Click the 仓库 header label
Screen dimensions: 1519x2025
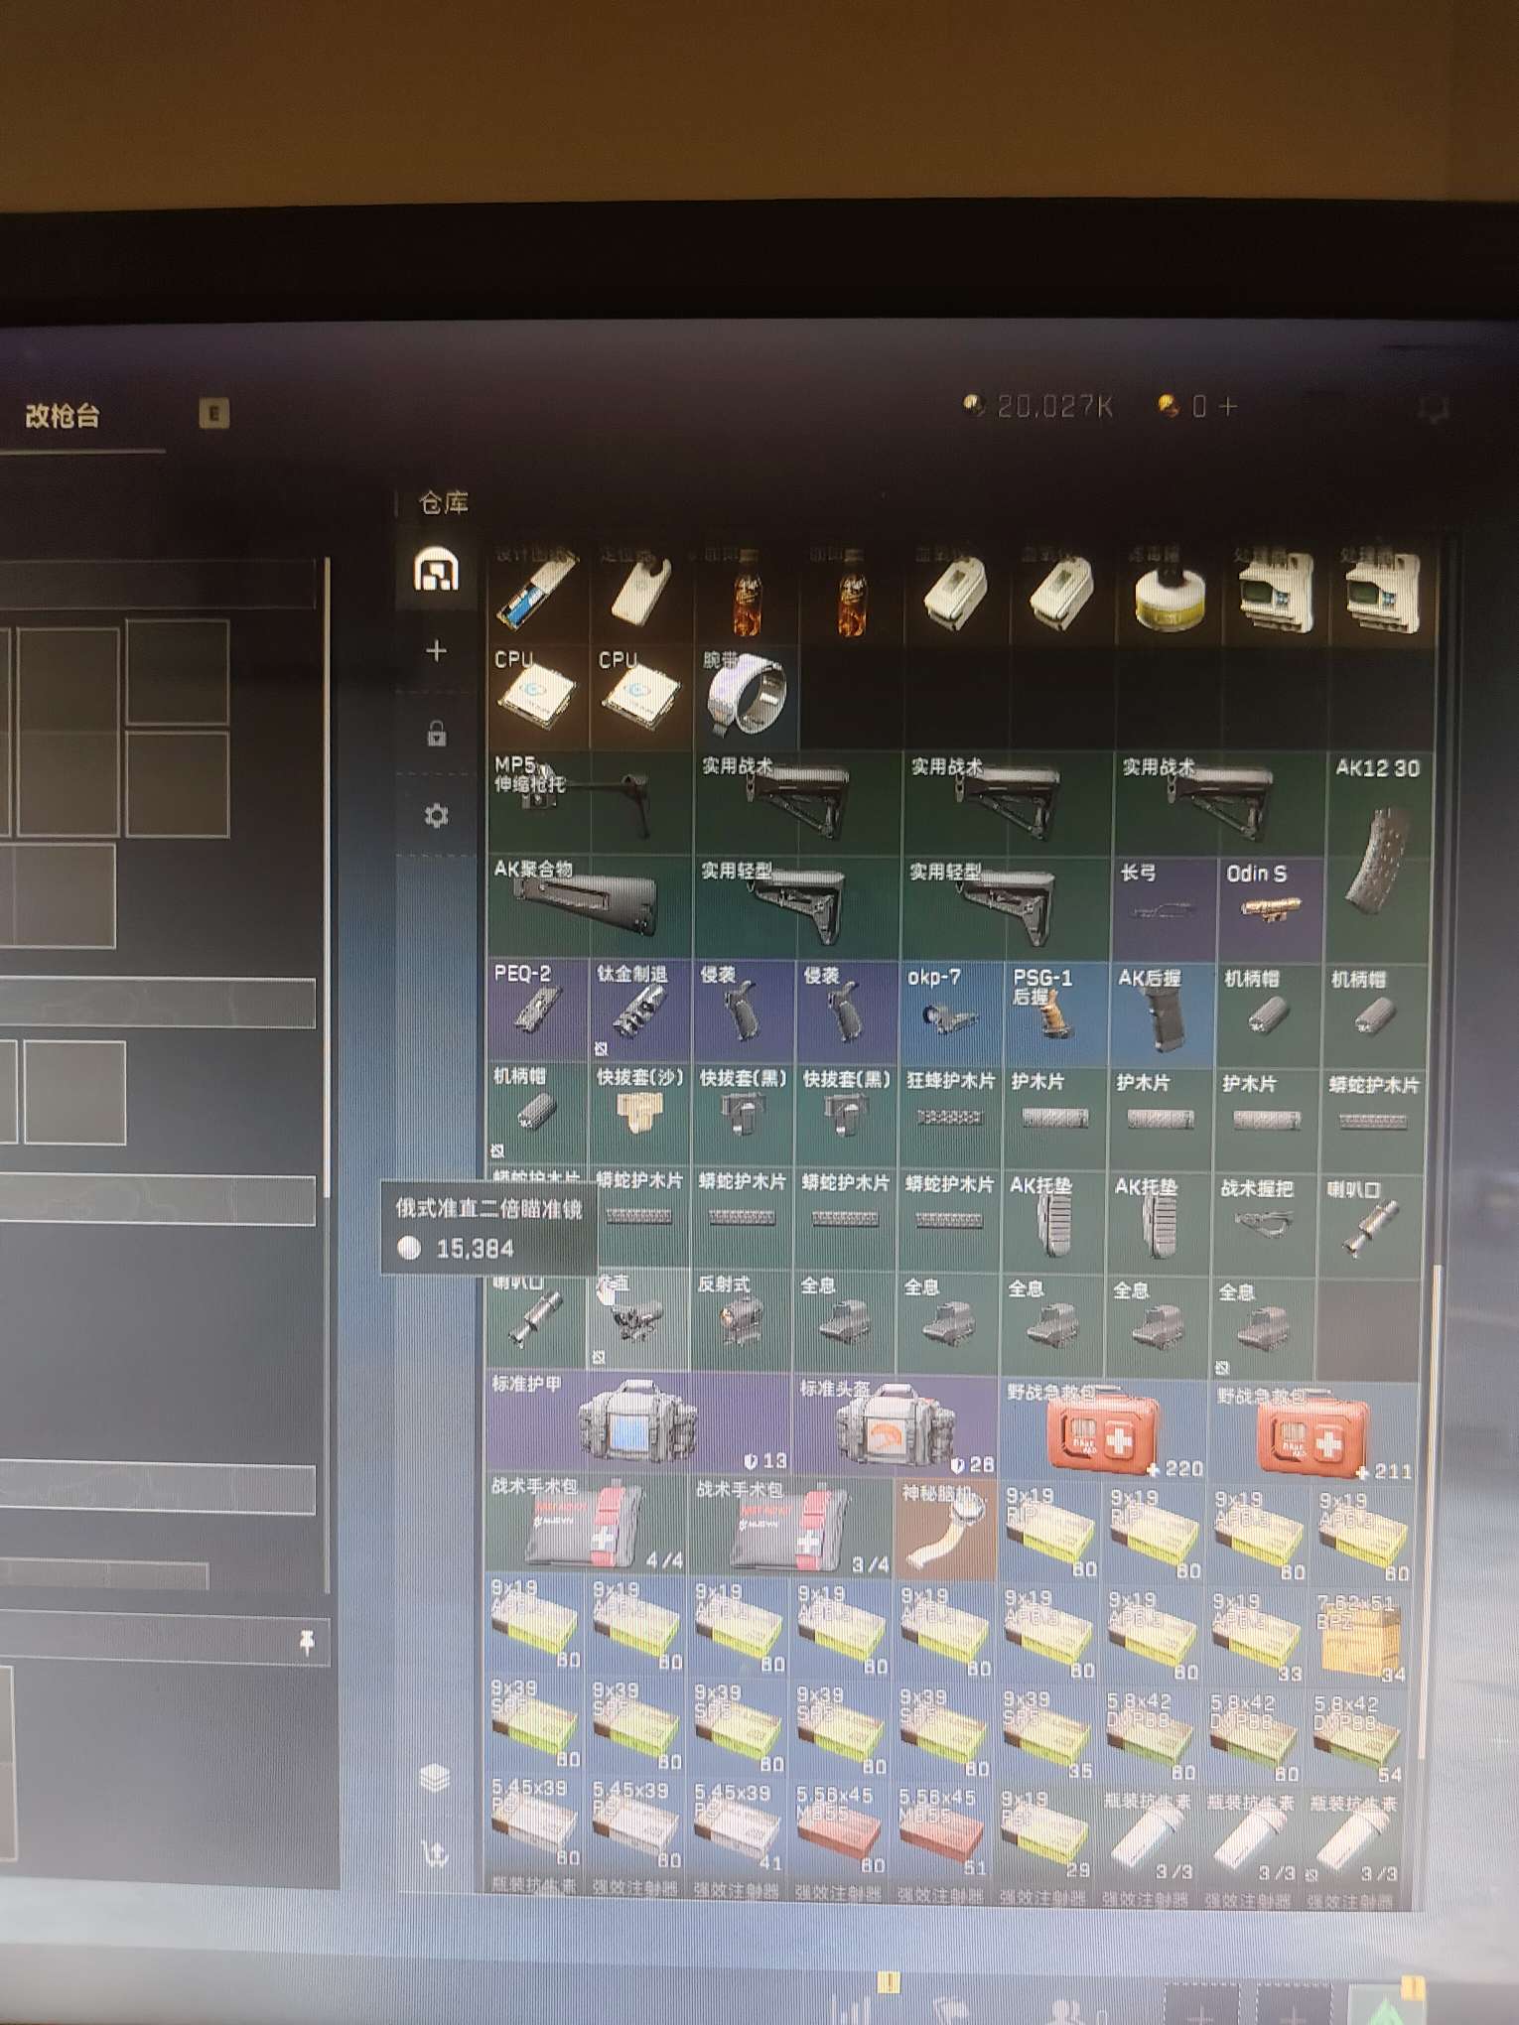(x=443, y=503)
